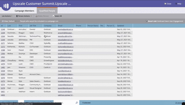Open the Help menu
The image size is (185, 105).
pyautogui.click(x=179, y=4)
